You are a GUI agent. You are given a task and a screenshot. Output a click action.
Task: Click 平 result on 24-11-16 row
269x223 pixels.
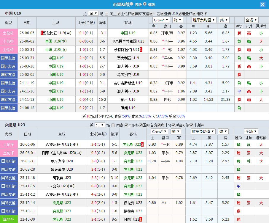point(239,91)
